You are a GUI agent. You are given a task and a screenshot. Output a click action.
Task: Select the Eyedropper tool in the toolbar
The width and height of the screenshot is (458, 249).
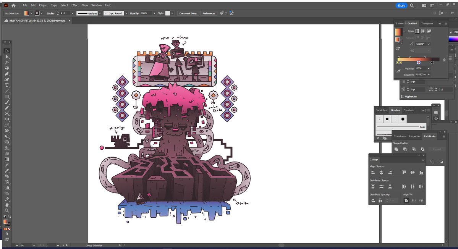7,170
